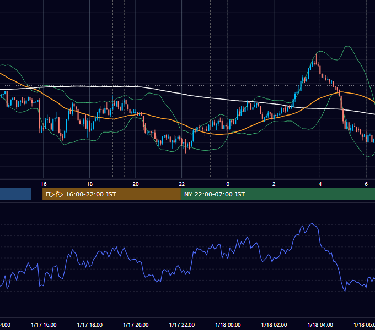Click hour label 20 on the upper time axis

pos(136,184)
